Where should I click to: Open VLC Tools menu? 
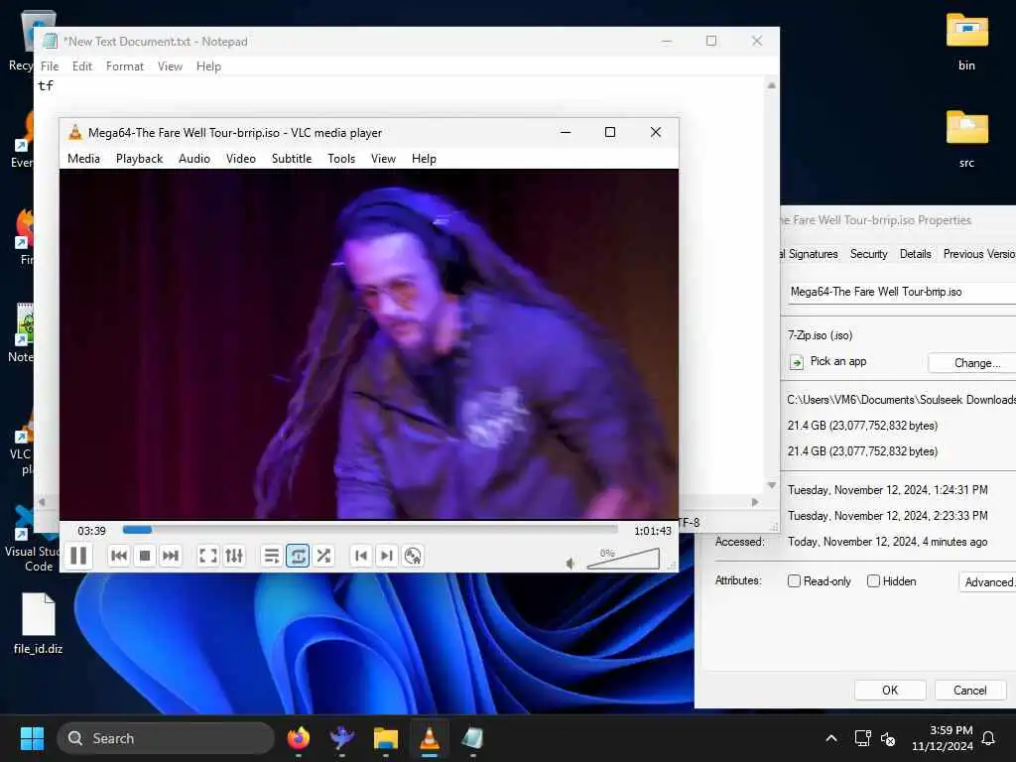[x=341, y=159]
